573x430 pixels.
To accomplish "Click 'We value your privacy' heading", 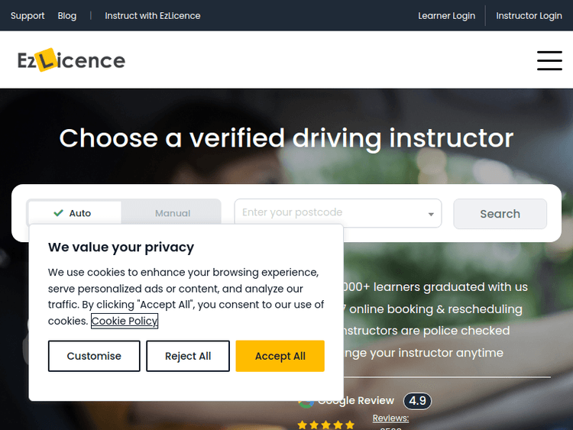I will 121,247.
